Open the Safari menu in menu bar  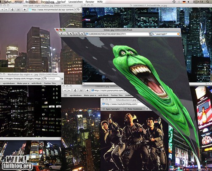pos(8,2)
